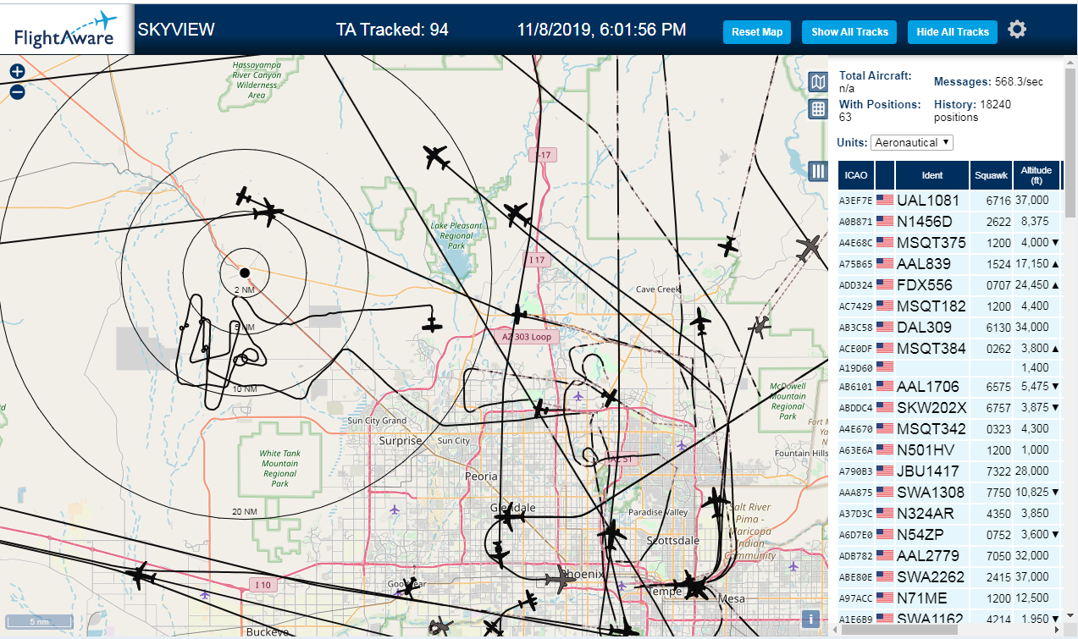Select the gray aircraft at the map's right edge
1078x639 pixels.
coord(809,248)
